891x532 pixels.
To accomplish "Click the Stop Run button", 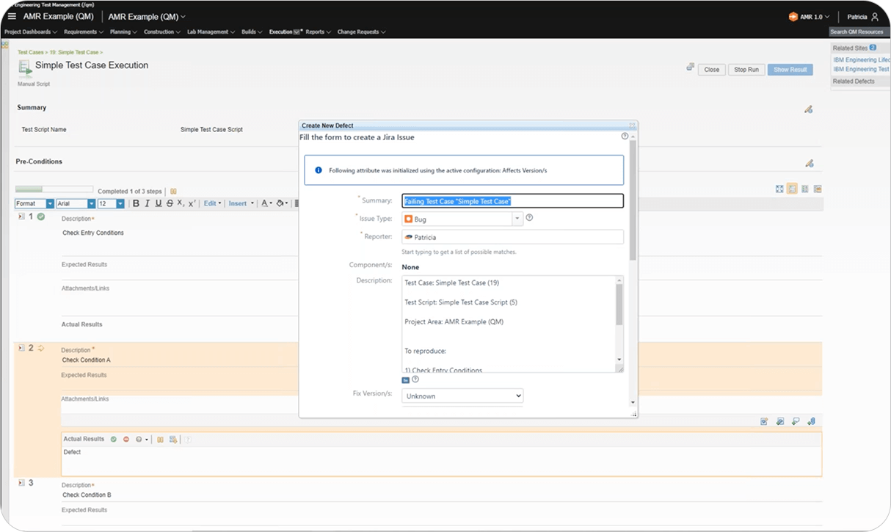I will click(x=746, y=70).
